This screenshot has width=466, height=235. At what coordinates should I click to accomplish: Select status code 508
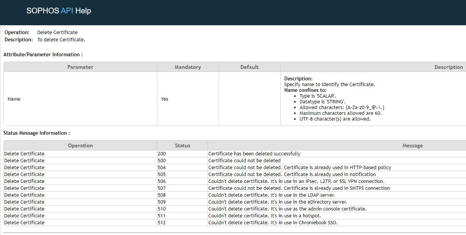point(162,195)
